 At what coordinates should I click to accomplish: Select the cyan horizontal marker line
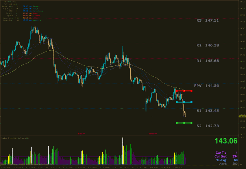coord(184,102)
